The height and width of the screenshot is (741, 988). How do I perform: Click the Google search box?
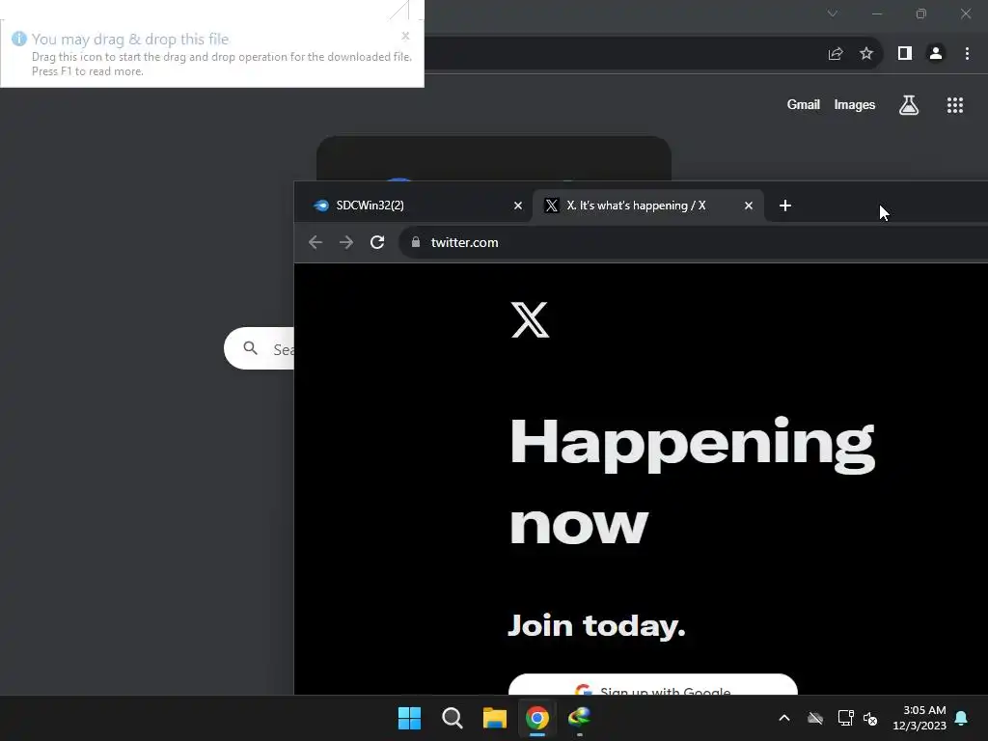(259, 348)
